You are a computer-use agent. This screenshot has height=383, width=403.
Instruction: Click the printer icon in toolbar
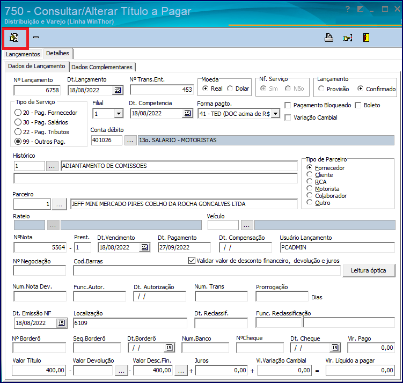[329, 38]
